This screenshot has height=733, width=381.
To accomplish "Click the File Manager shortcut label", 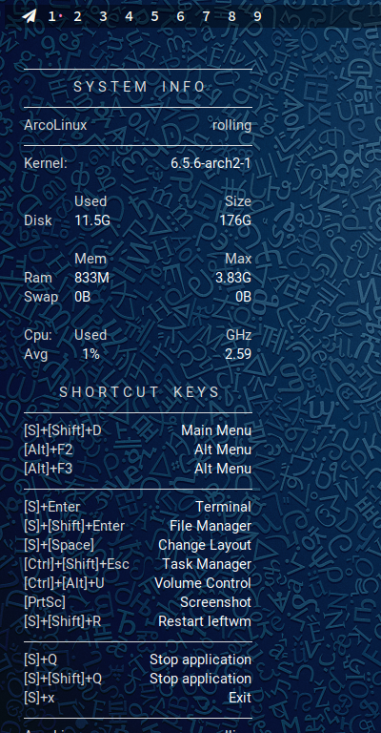I will tap(211, 526).
